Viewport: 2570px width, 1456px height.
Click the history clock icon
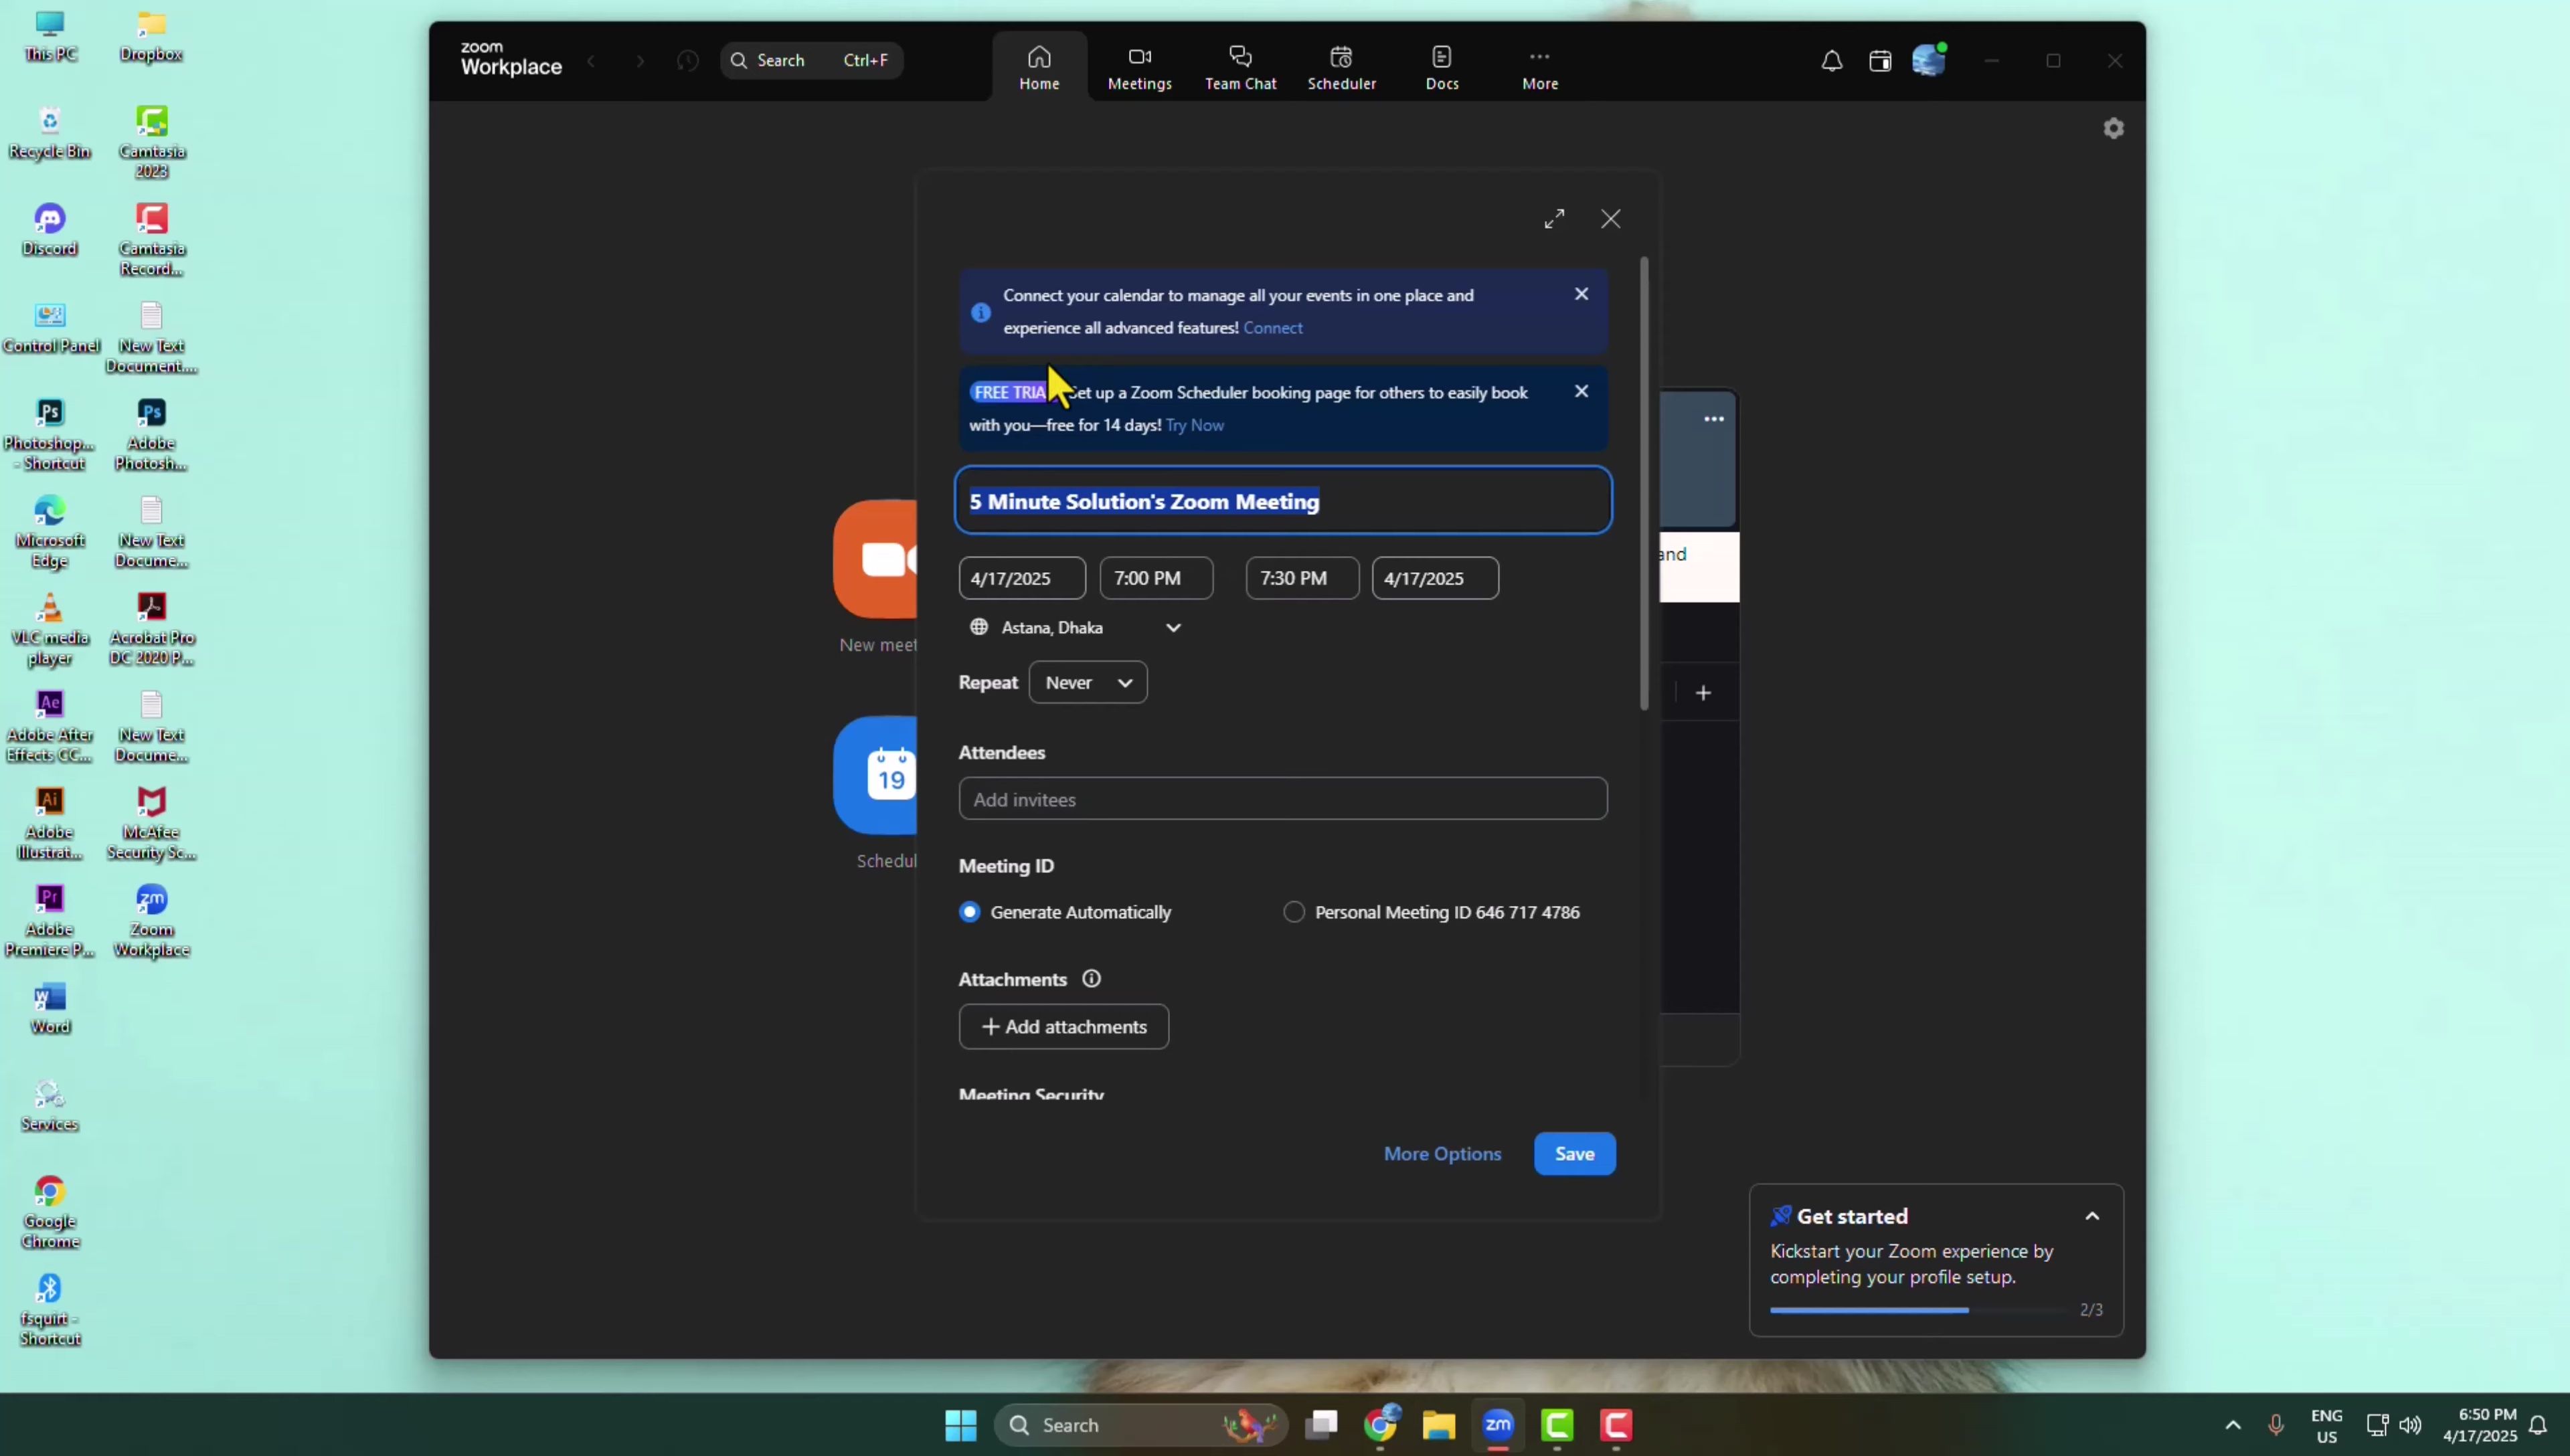click(x=687, y=61)
